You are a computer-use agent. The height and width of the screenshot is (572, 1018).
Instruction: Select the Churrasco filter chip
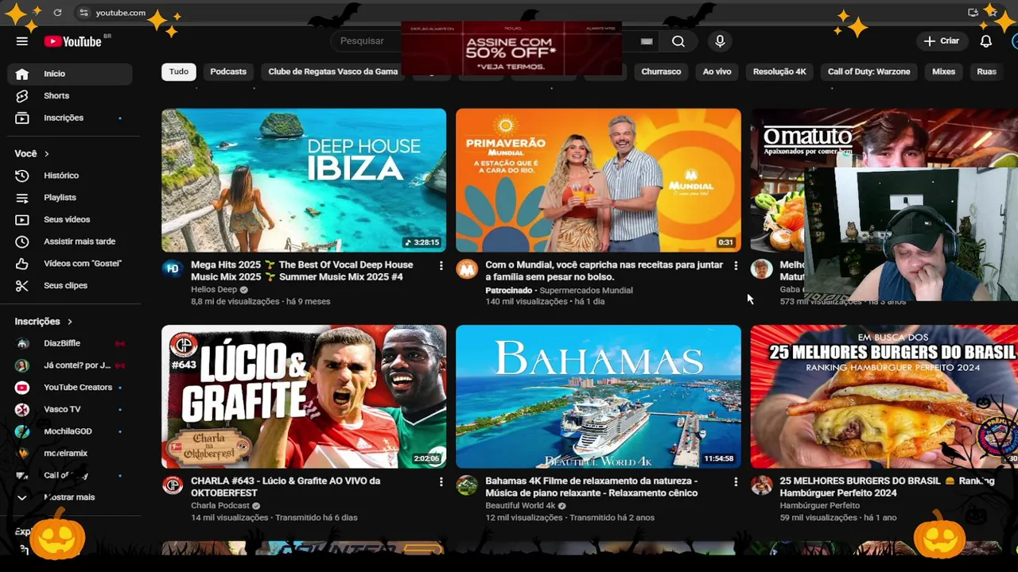coord(661,71)
